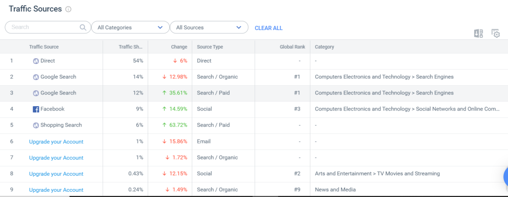Click the CLEAR ALL filters link

tap(269, 28)
